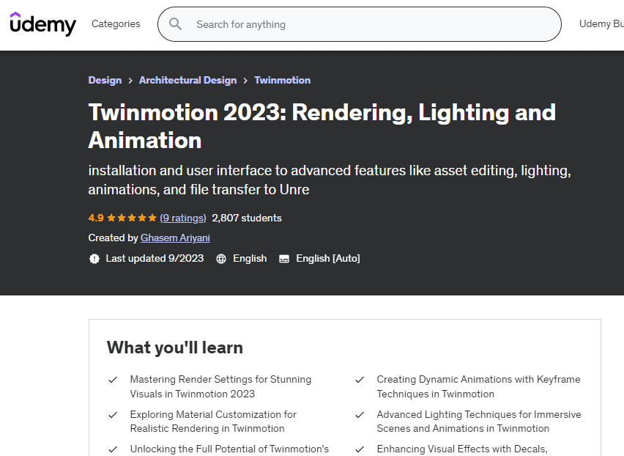624x456 pixels.
Task: Click the 4.9 rating score
Action: coord(96,218)
